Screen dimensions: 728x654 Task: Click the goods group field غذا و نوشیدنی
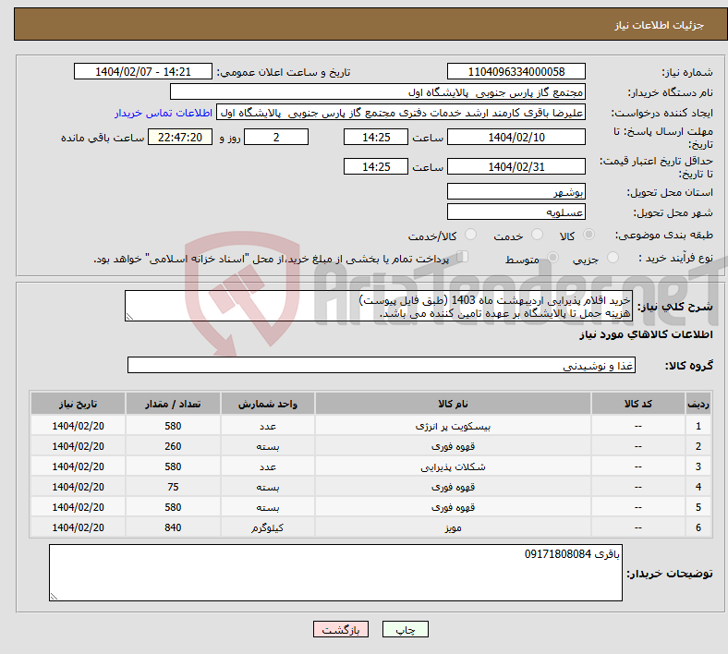[x=382, y=365]
